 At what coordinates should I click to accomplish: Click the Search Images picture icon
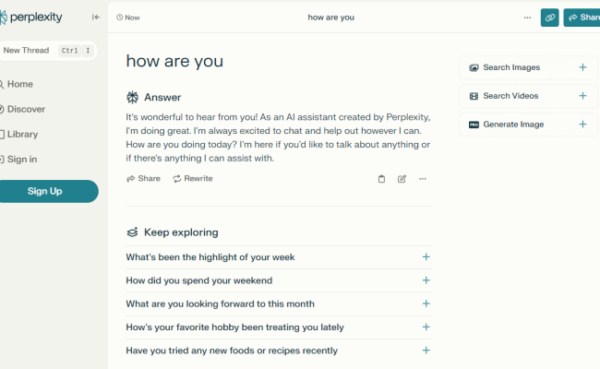coord(474,67)
